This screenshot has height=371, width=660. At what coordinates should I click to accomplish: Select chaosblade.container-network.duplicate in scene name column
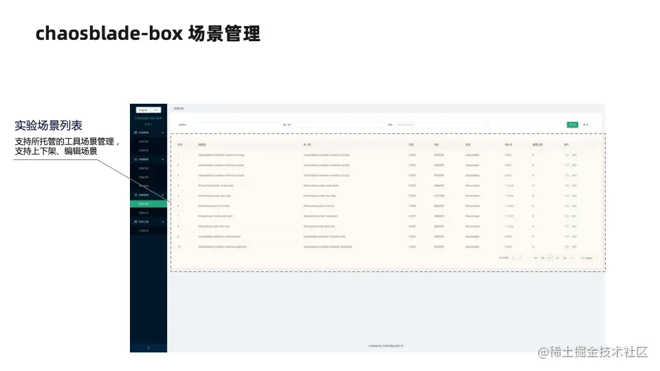[x=222, y=247]
